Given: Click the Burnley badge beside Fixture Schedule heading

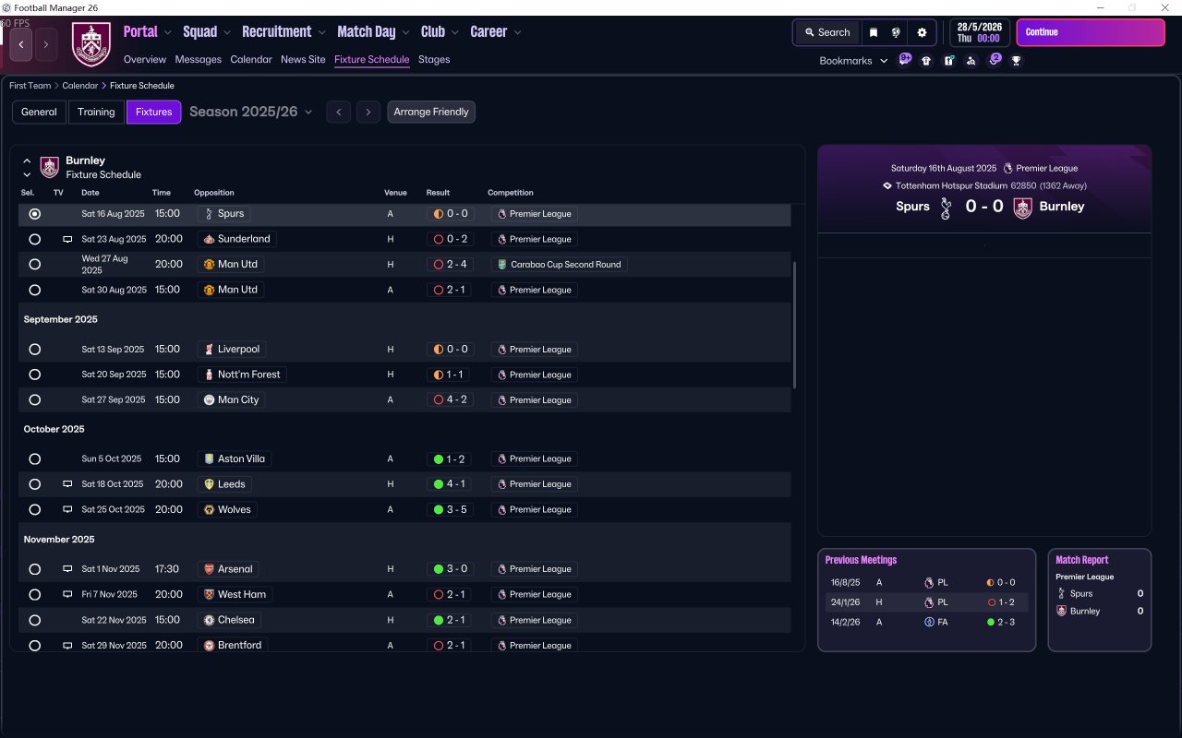Looking at the screenshot, I should (50, 167).
